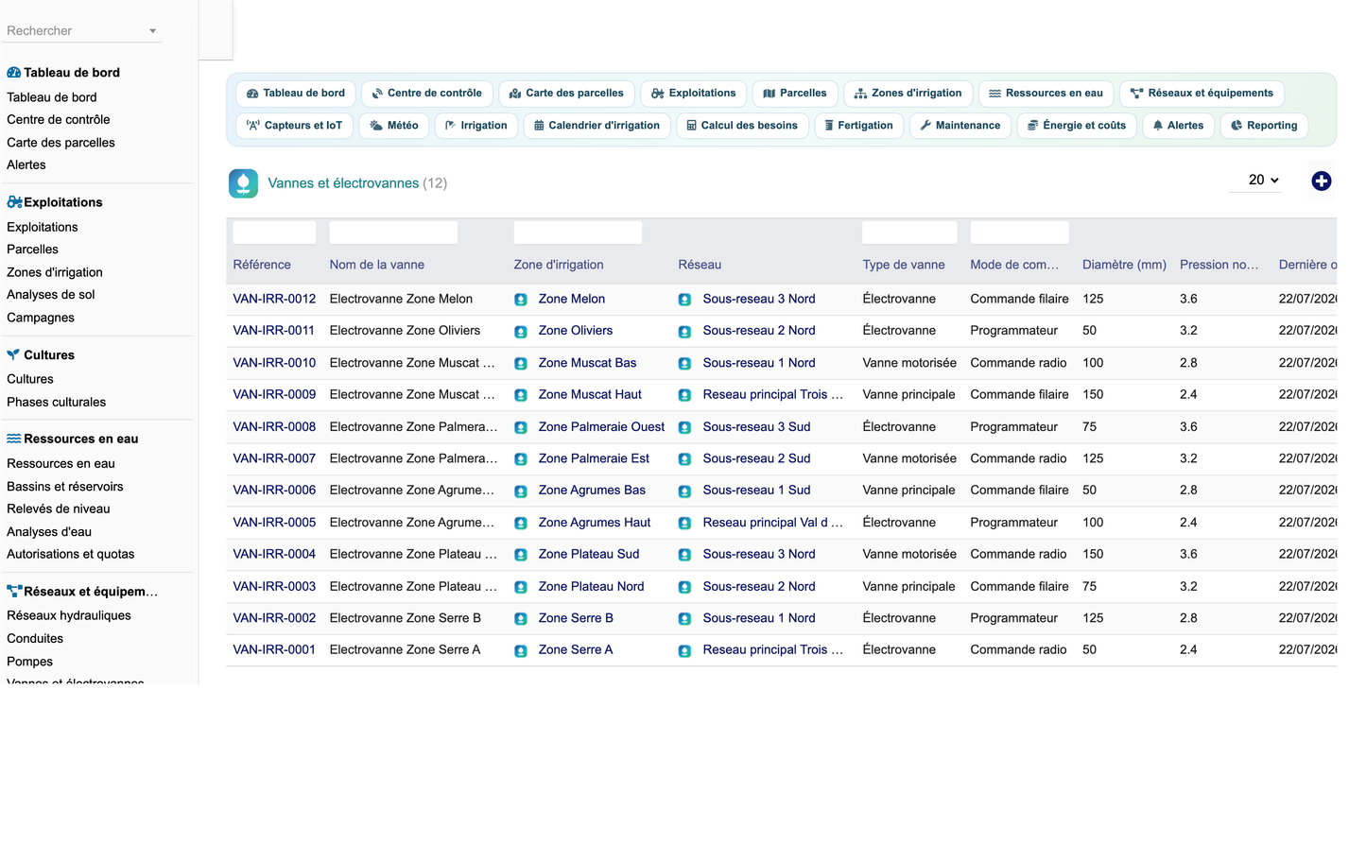The image size is (1366, 845).
Task: Click the Vannes et électrovannes module icon
Action: 243,183
